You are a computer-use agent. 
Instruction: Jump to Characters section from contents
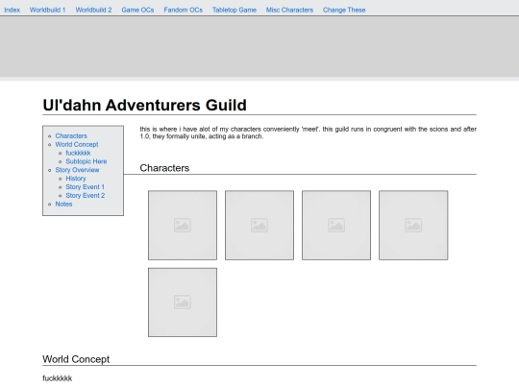coord(71,136)
